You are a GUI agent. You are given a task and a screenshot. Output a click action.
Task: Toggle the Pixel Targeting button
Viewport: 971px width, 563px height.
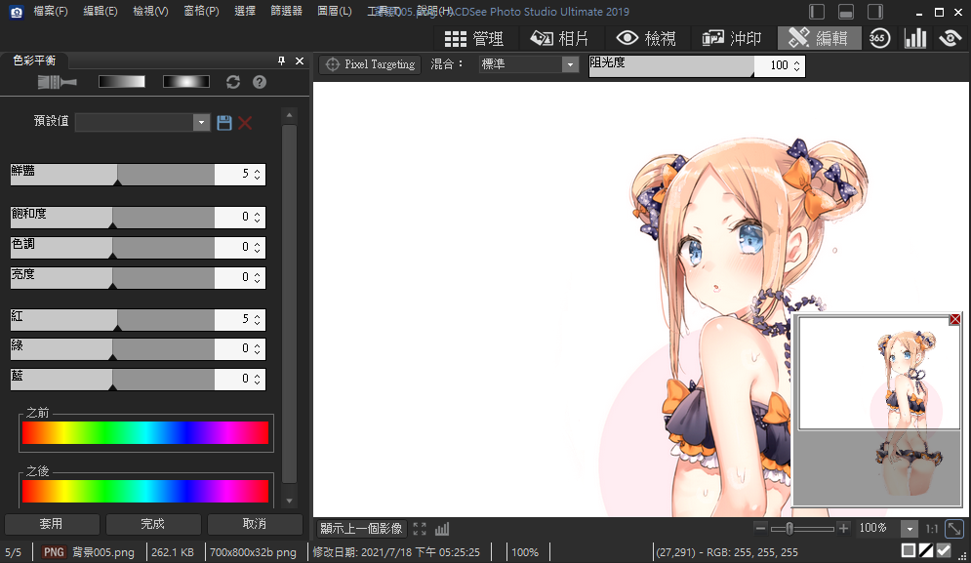[x=370, y=64]
